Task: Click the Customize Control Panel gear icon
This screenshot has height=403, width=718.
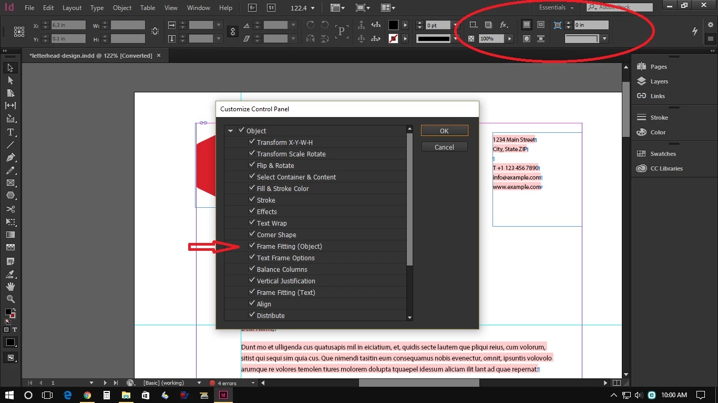Action: (711, 25)
